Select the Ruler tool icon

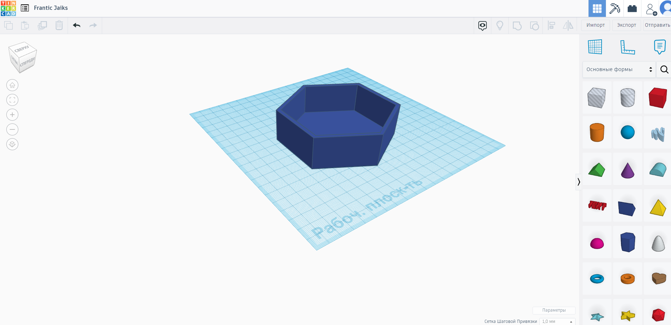coord(627,47)
